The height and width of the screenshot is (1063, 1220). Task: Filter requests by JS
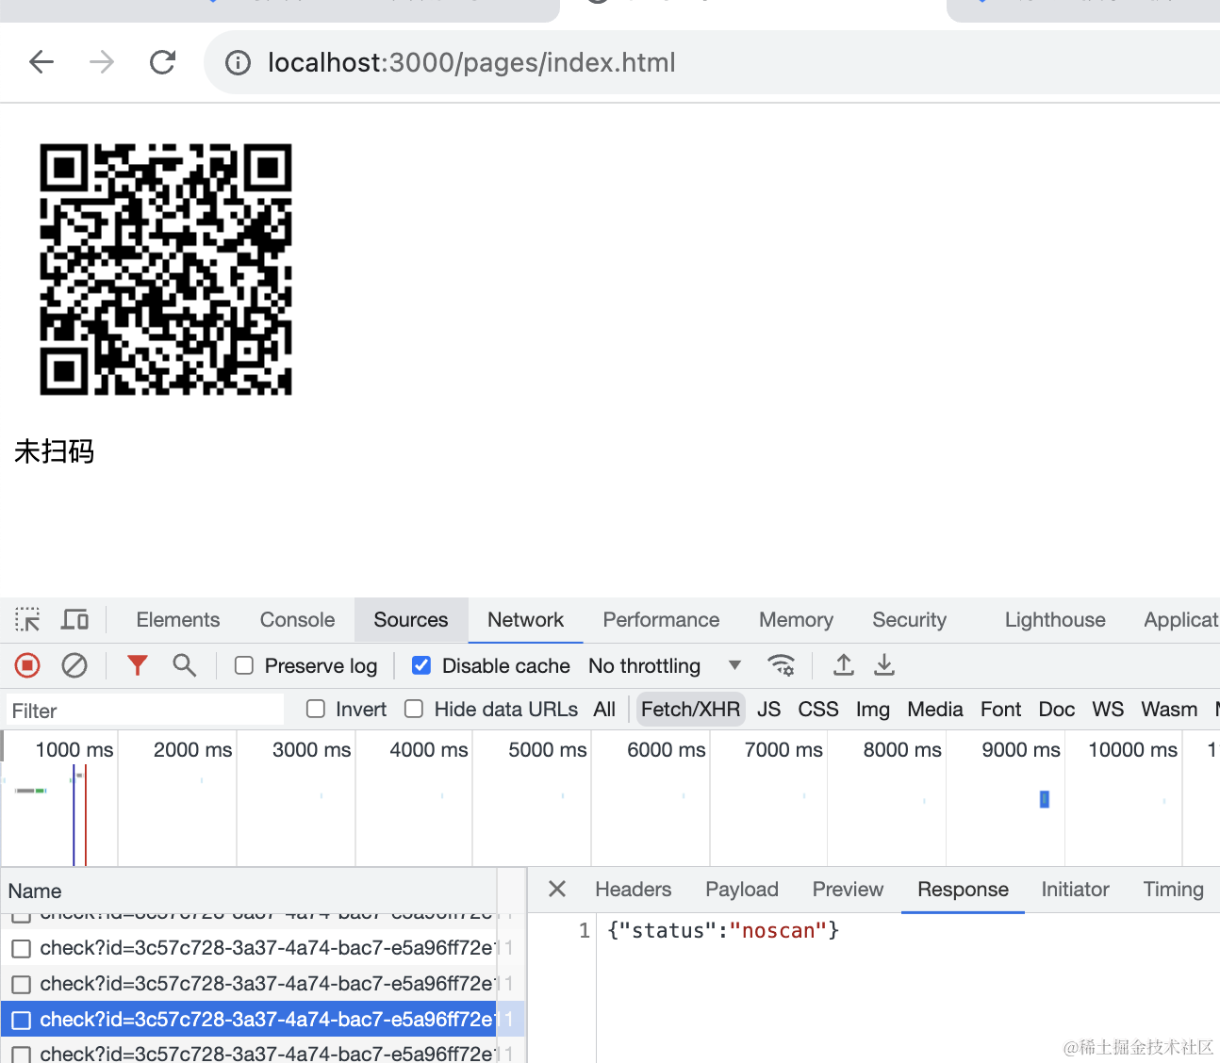(x=769, y=710)
